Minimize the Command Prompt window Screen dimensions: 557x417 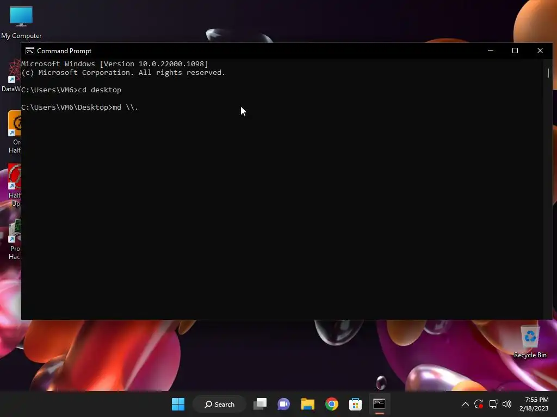[x=491, y=50]
